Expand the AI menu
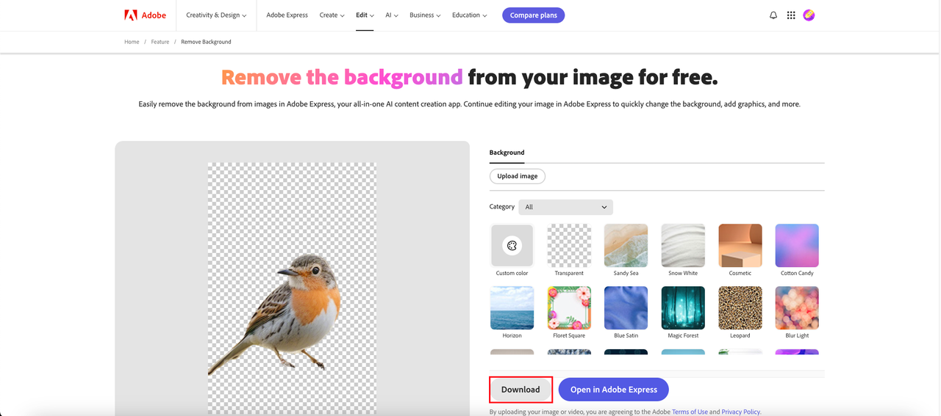Viewport: 941px width, 416px height. pos(392,15)
